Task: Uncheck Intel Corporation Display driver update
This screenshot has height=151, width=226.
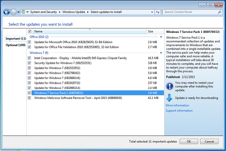Action: [30, 58]
